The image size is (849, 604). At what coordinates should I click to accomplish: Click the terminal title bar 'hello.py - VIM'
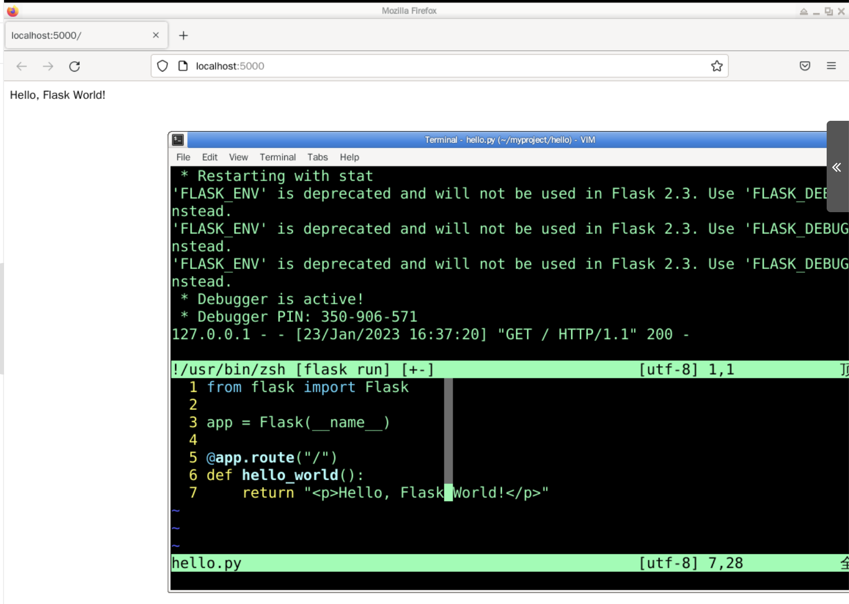510,140
